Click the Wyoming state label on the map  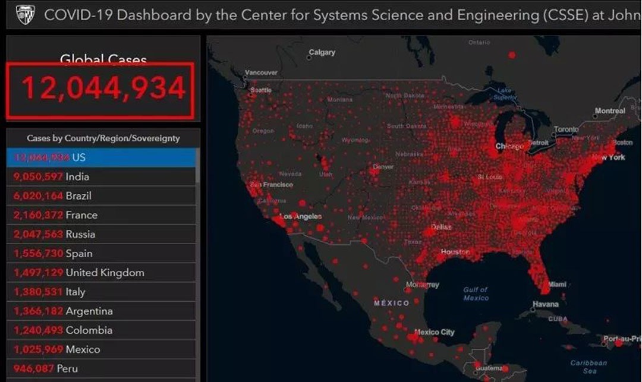click(355, 140)
